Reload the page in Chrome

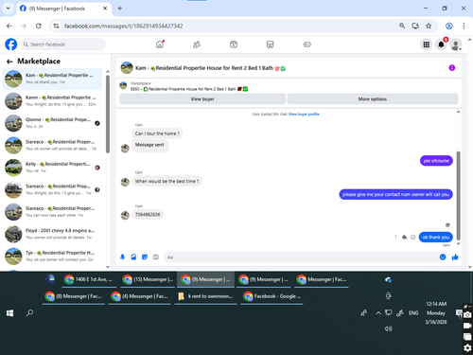[39, 26]
